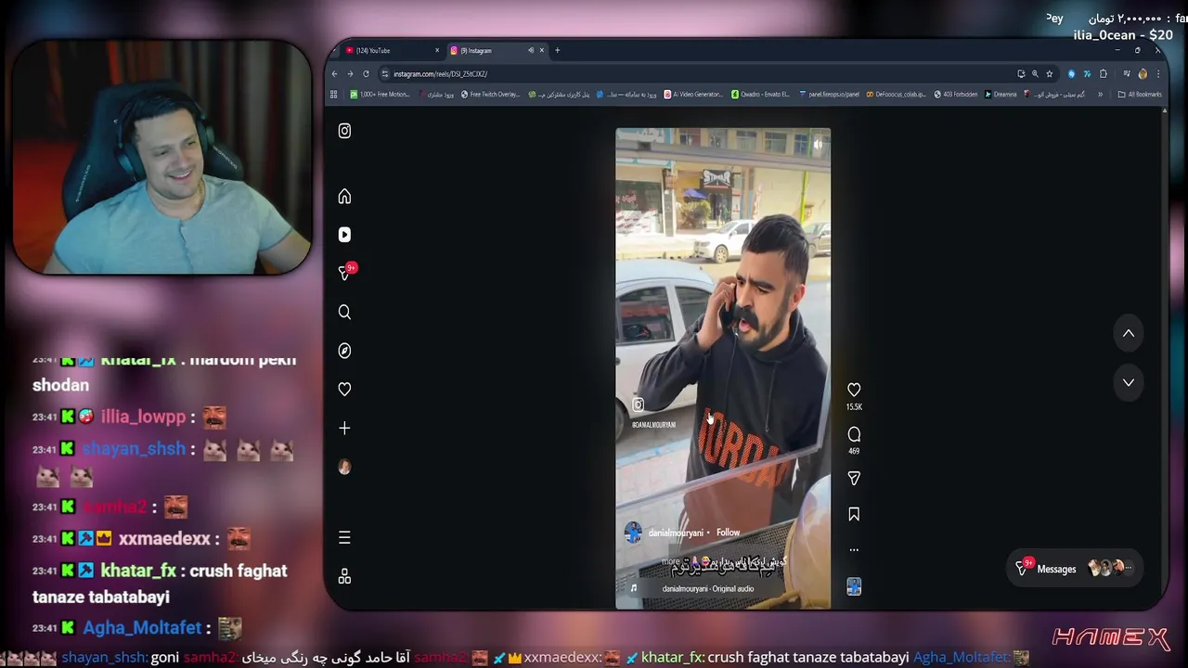
Task: Go to previous reel with up chevron
Action: [1129, 333]
